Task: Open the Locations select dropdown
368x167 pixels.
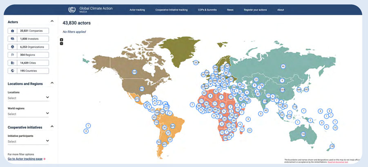Action: click(x=28, y=98)
